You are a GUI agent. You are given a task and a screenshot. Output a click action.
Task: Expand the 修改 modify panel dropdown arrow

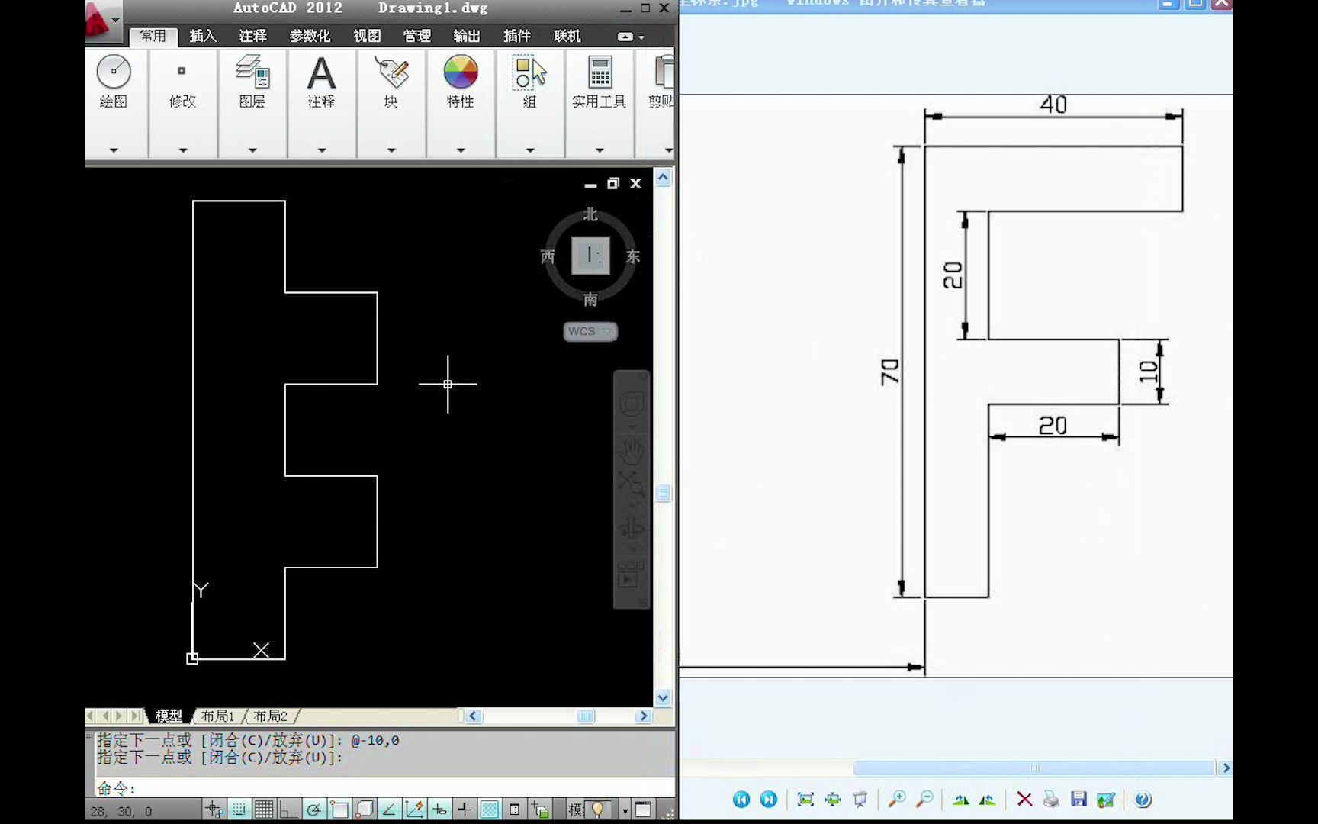pos(183,150)
